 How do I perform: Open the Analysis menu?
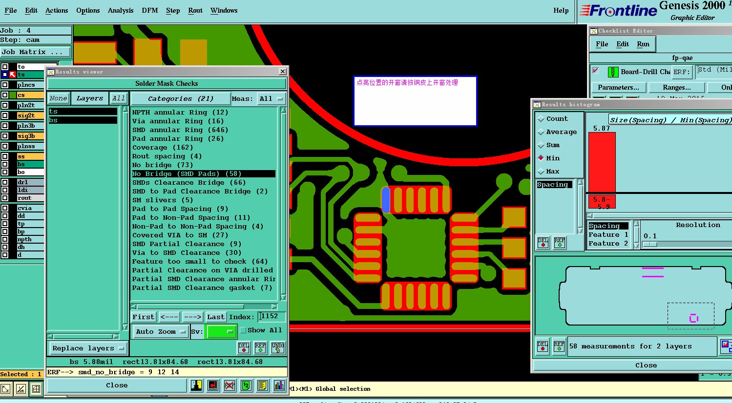[121, 10]
